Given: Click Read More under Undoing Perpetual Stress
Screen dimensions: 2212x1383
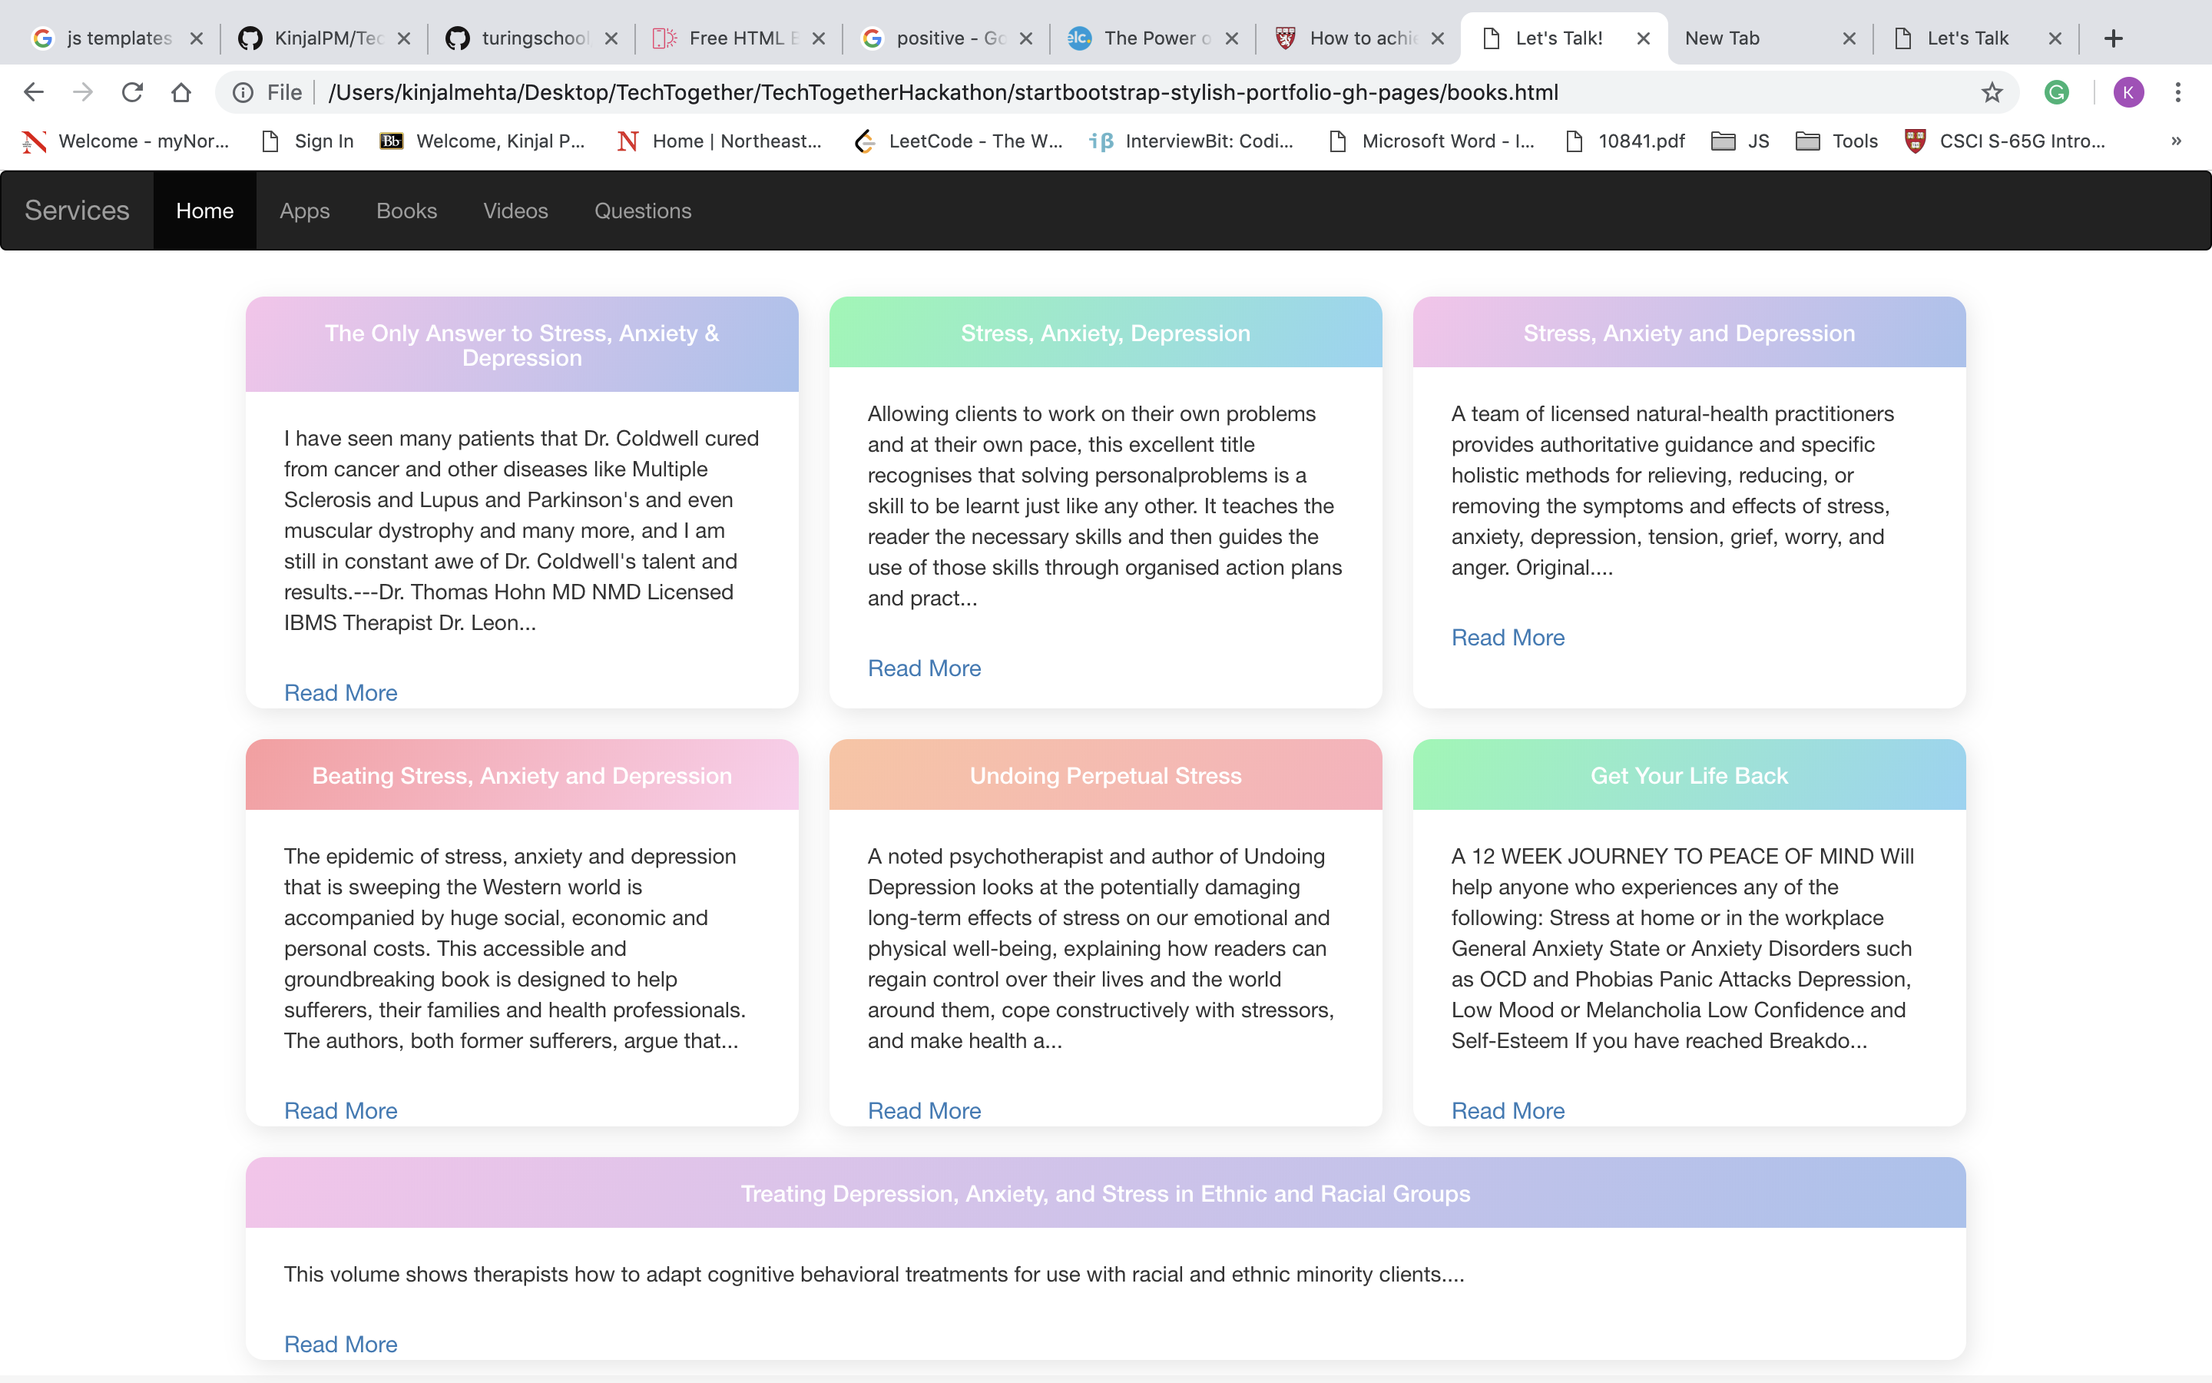Looking at the screenshot, I should 924,1110.
